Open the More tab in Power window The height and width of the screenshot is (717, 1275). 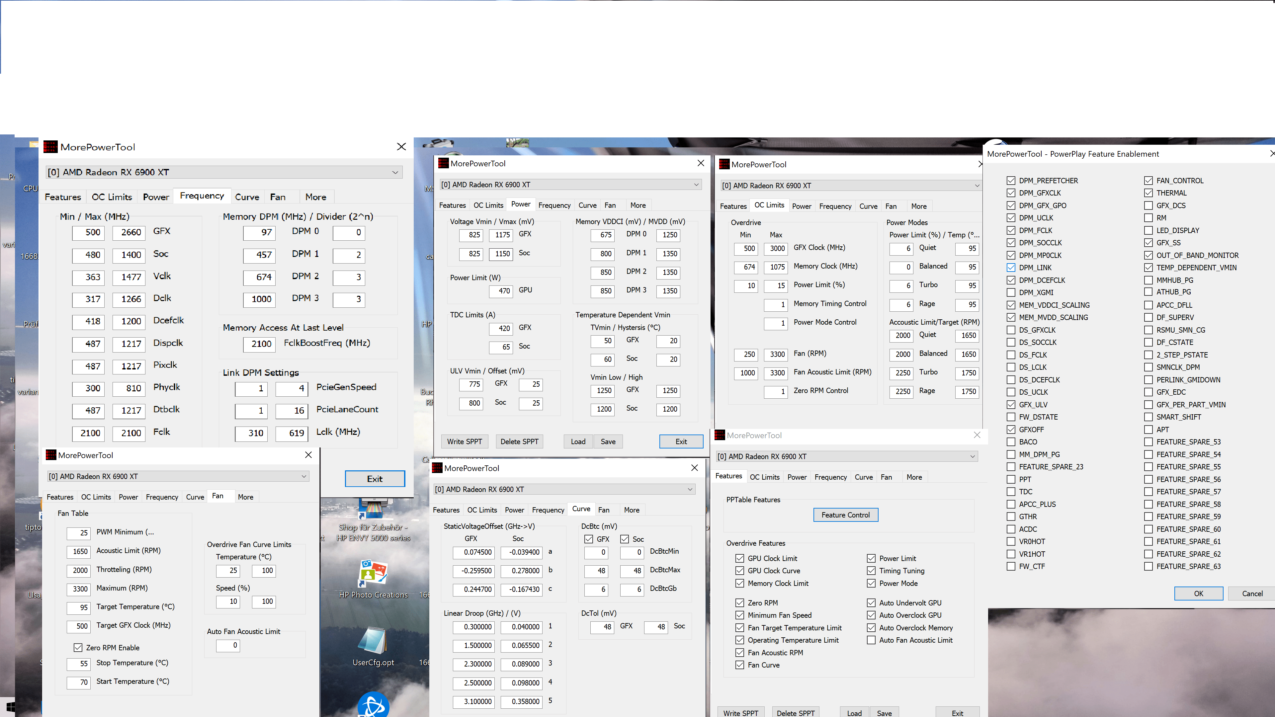tap(638, 205)
